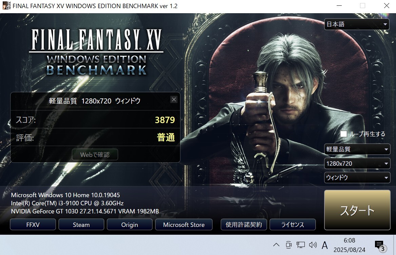Minimize the benchmark window
The width and height of the screenshot is (396, 255).
pyautogui.click(x=339, y=6)
